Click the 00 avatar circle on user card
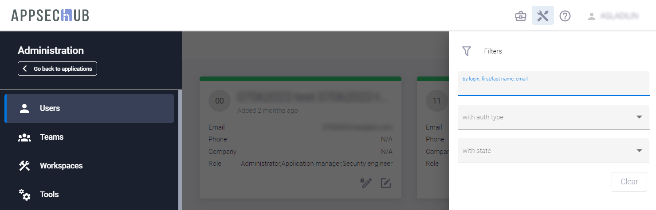Viewport: 656px width, 210px height. click(219, 101)
